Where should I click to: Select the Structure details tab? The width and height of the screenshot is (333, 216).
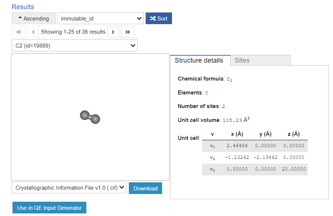click(x=200, y=60)
